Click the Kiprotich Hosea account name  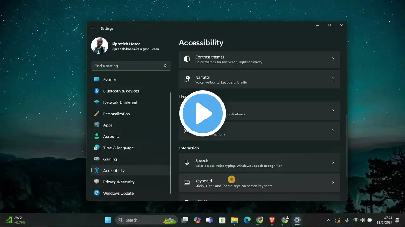point(126,44)
